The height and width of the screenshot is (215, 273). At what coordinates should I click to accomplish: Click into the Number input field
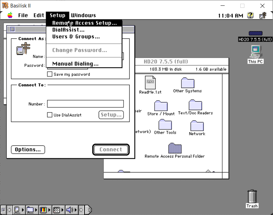pyautogui.click(x=85, y=104)
